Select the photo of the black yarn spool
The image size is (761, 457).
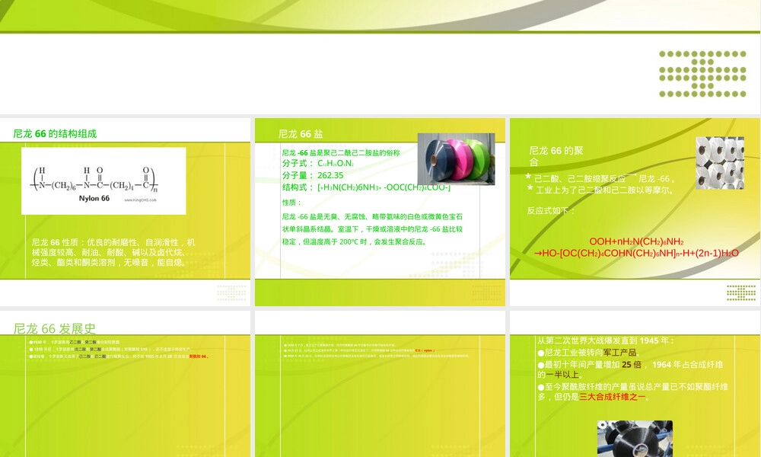[635, 439]
